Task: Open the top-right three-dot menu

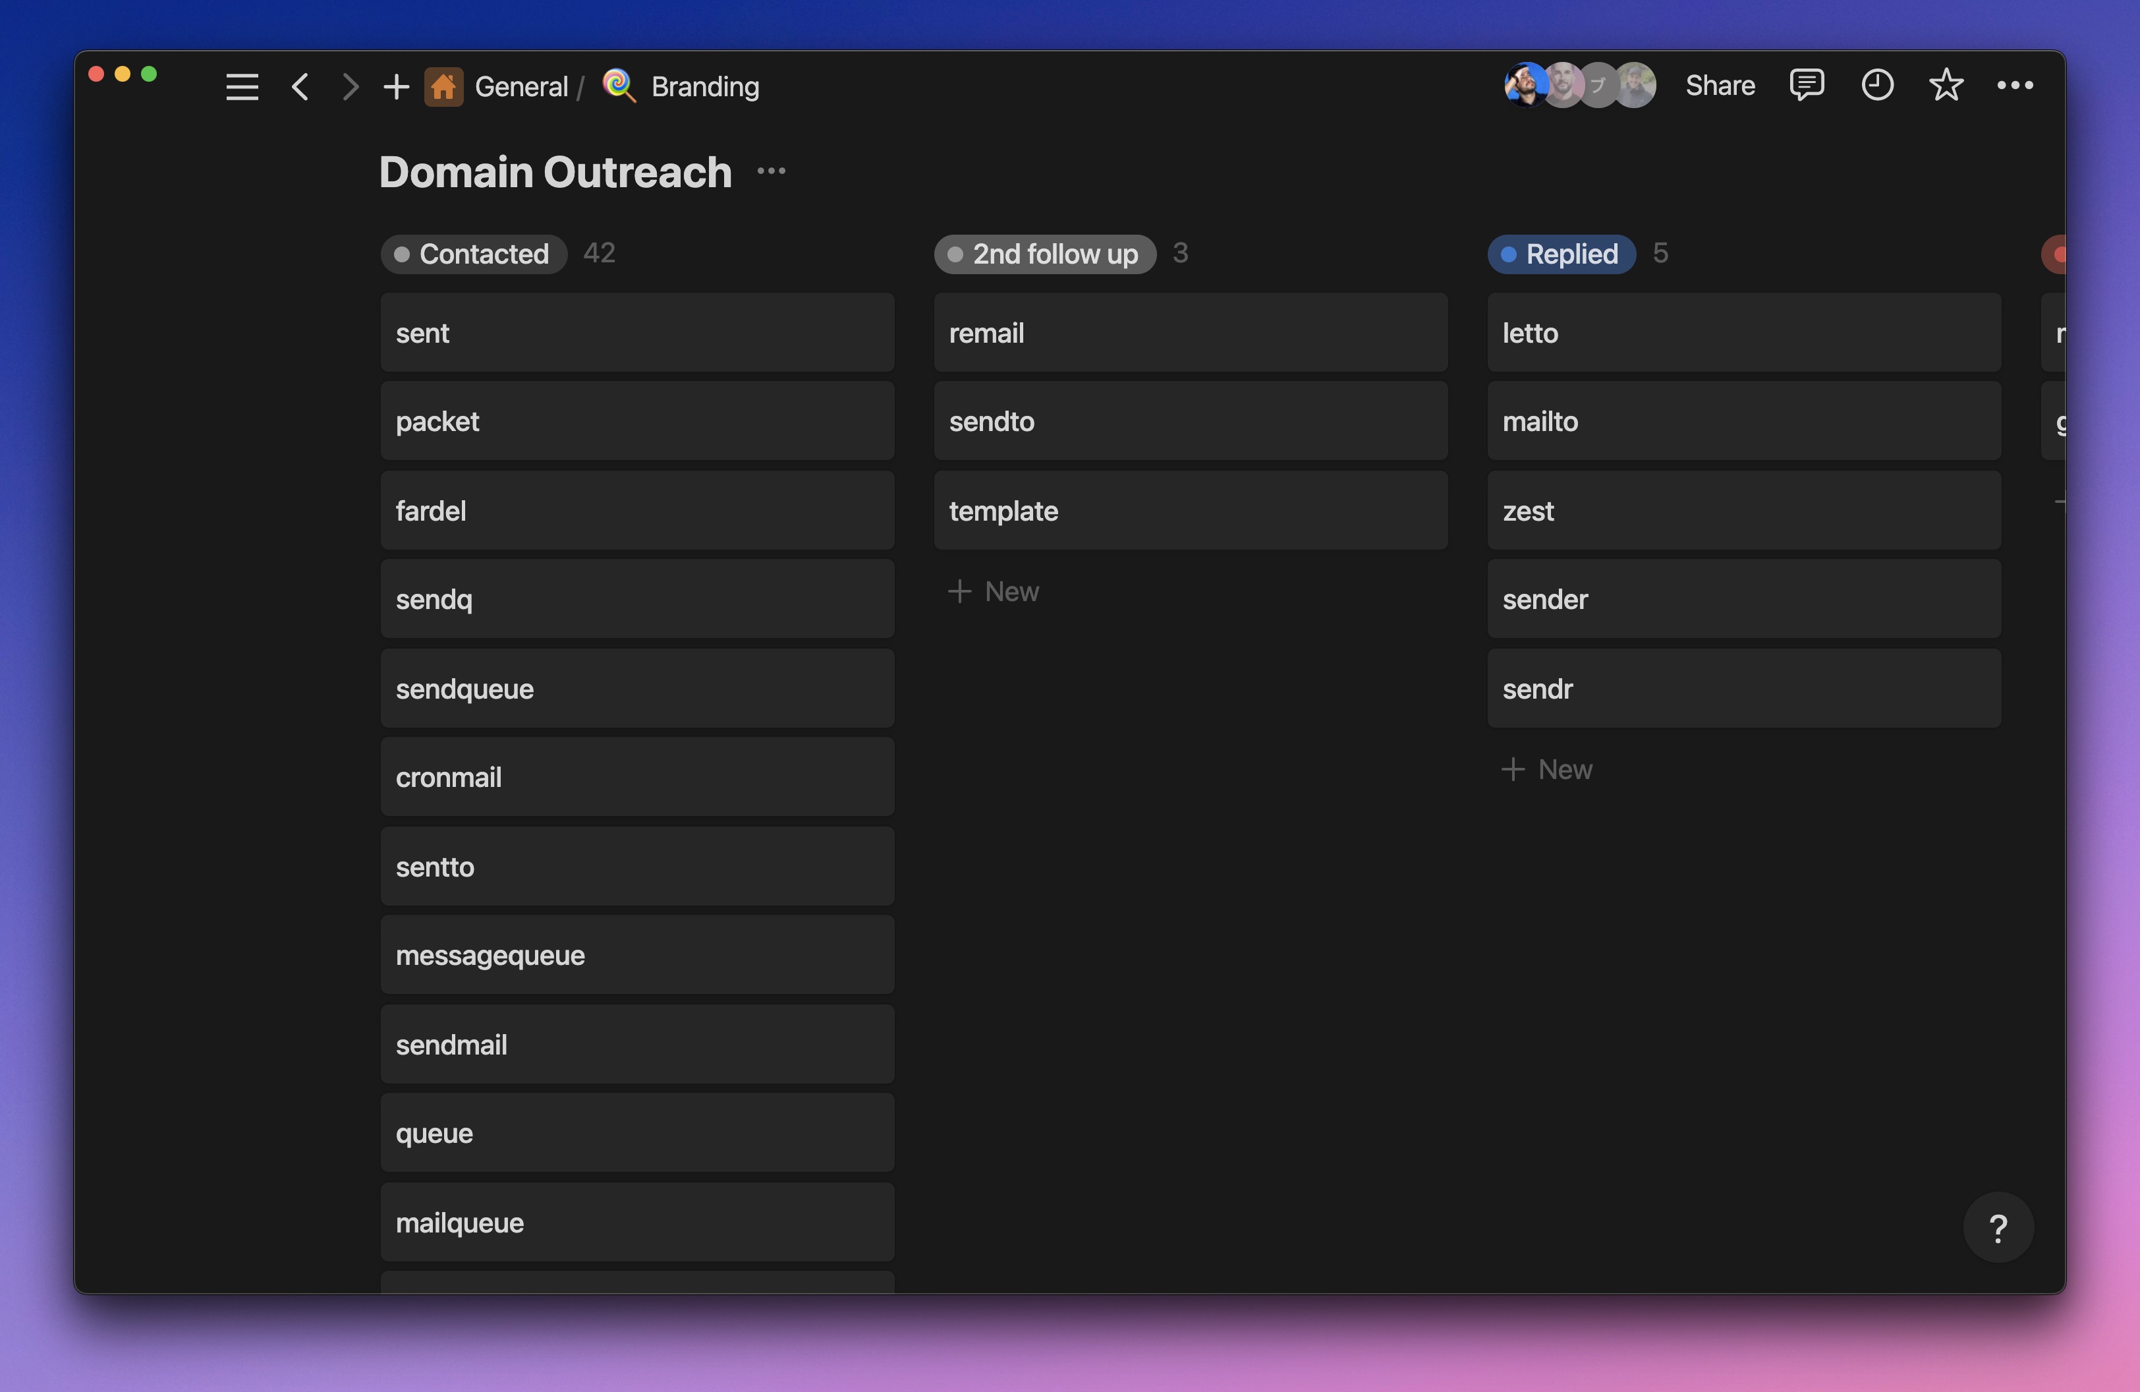Action: pos(2015,86)
